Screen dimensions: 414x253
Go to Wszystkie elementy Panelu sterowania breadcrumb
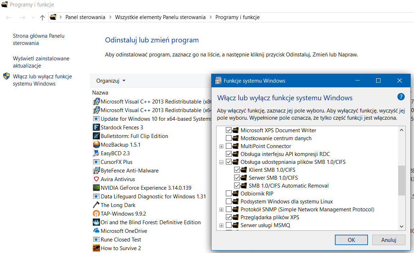coord(160,17)
